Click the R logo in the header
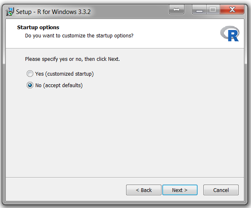251x208 pixels. click(230, 34)
